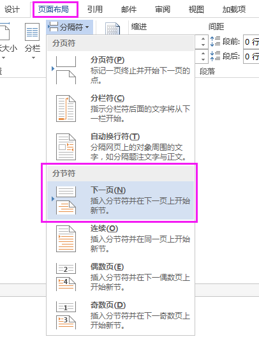259x346 pixels.
Task: Click the 段后 spacing-after icon
Action: [215, 56]
